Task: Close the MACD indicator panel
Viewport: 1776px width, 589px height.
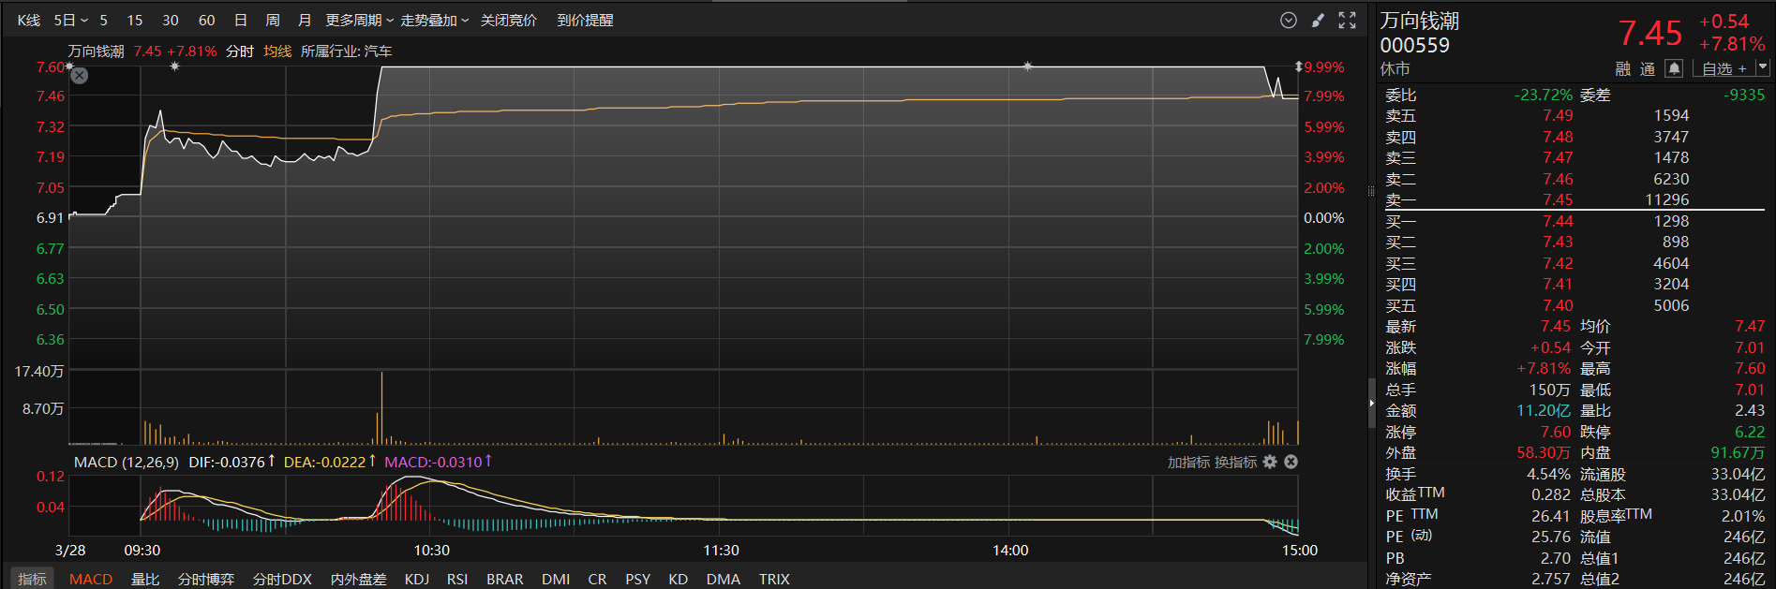Action: (1291, 462)
